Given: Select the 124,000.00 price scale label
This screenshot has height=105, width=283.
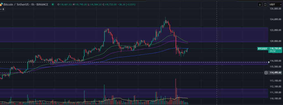Looking at the screenshot, I should click(x=275, y=20).
